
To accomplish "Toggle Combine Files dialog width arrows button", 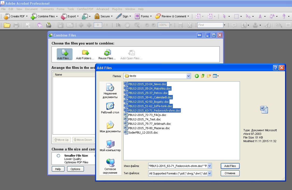I will click(200, 35).
